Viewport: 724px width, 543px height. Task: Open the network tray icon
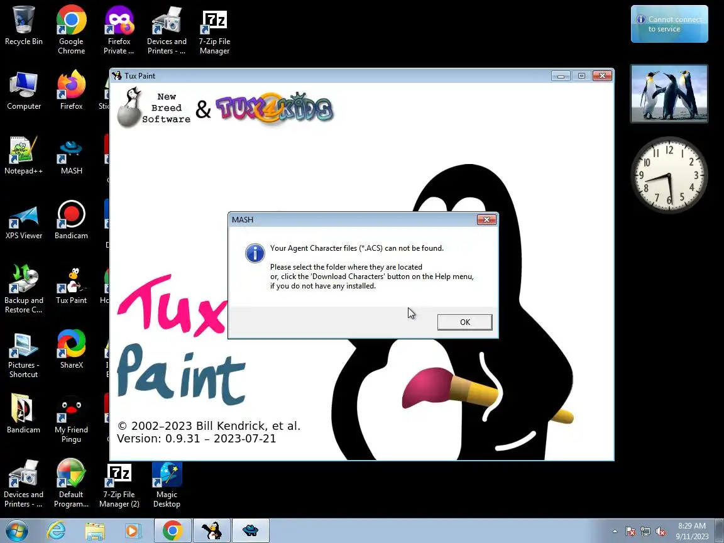(x=645, y=532)
